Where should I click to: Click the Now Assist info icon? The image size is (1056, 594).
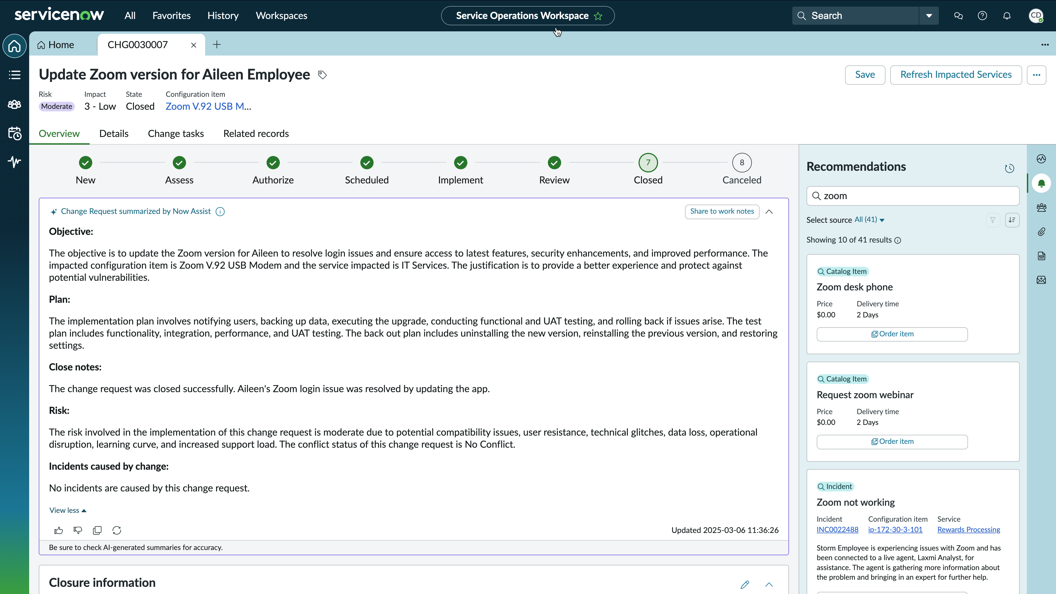(x=220, y=211)
